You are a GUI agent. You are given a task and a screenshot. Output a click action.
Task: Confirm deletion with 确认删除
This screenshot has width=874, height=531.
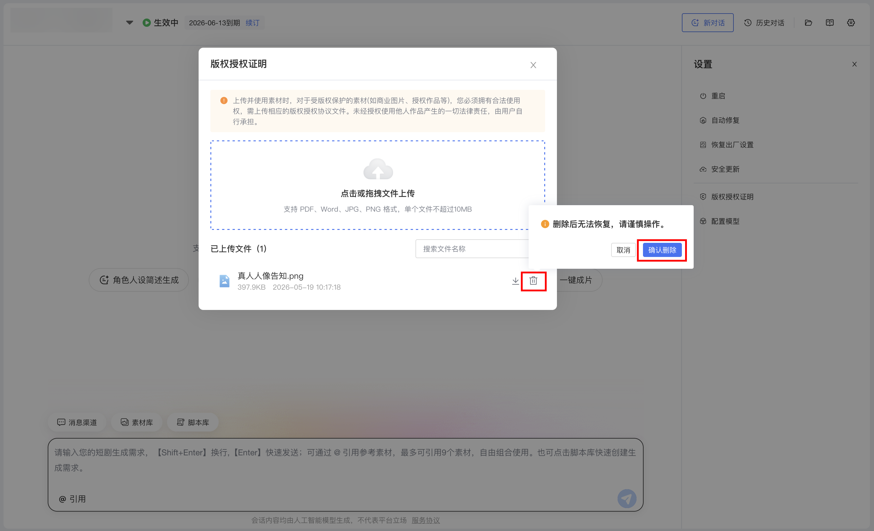pos(662,250)
